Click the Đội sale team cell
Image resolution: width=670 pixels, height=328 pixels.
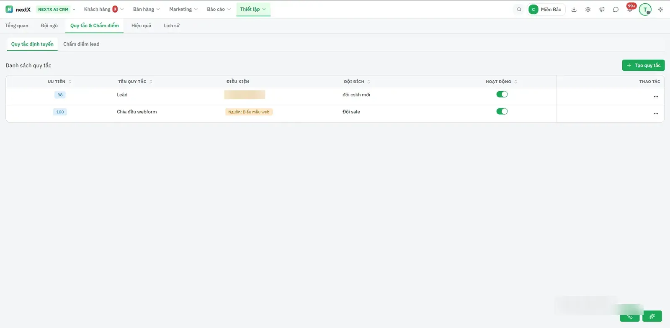click(x=351, y=112)
